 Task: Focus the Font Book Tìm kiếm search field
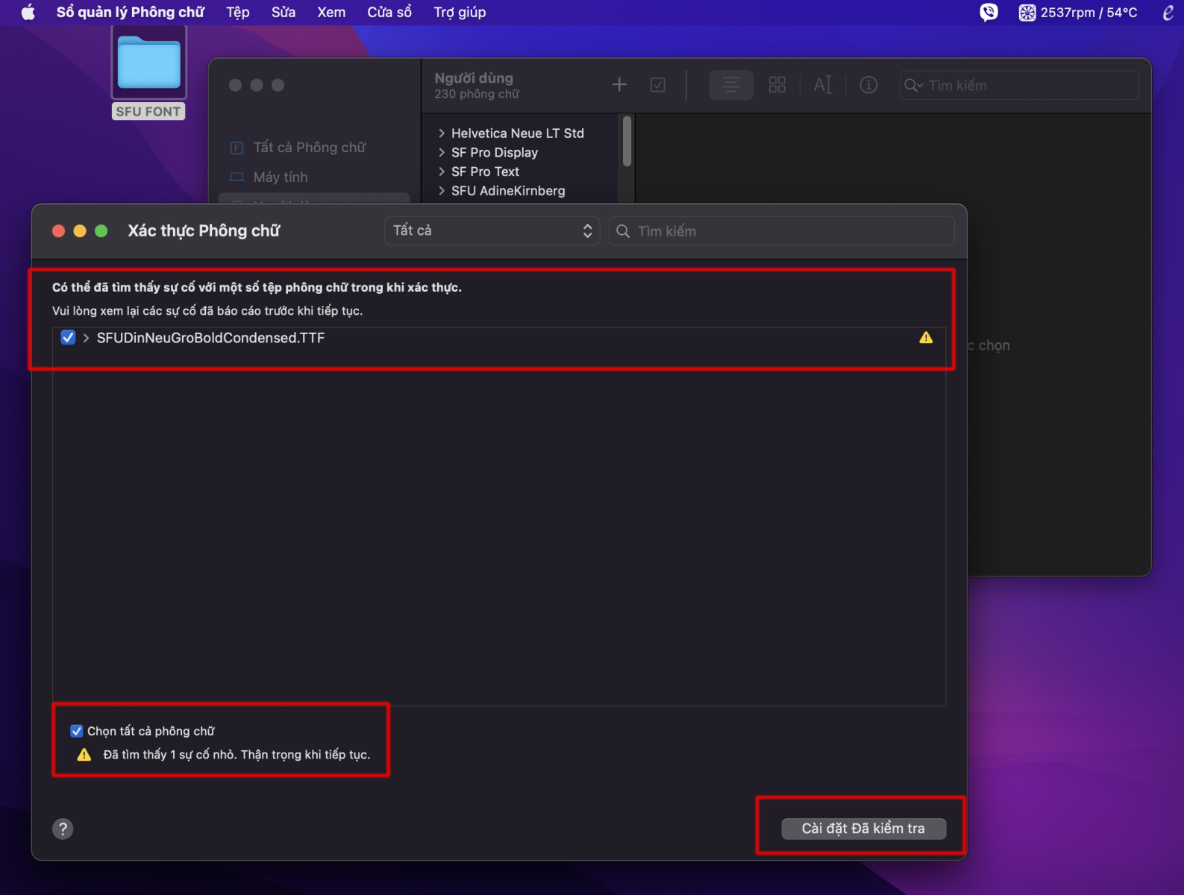pyautogui.click(x=1019, y=86)
